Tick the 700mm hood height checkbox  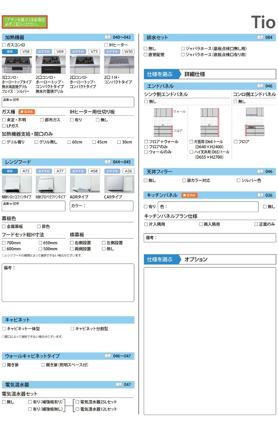(x=4, y=243)
